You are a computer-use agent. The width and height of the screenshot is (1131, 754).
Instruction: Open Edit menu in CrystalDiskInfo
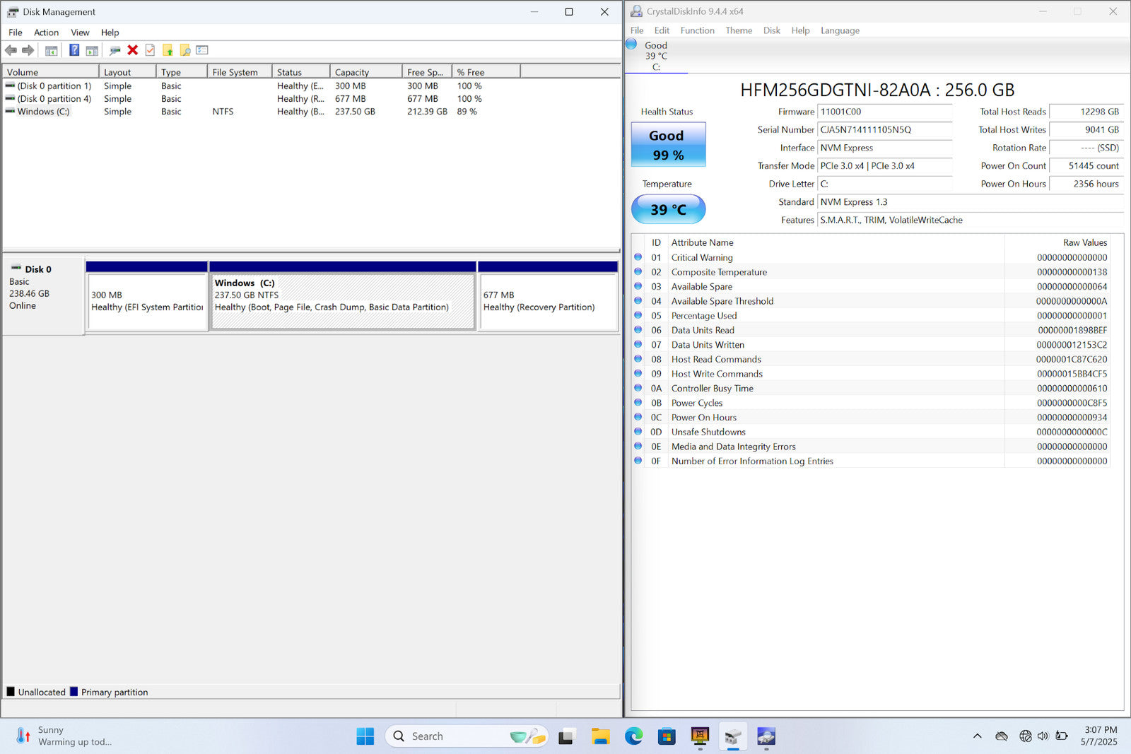(x=662, y=30)
